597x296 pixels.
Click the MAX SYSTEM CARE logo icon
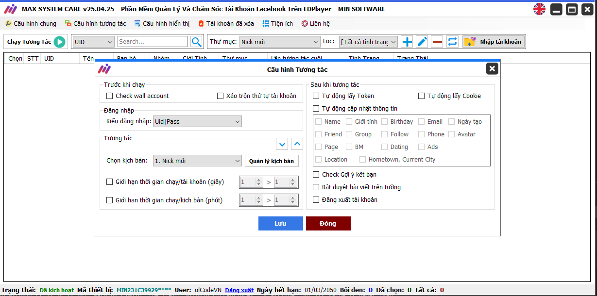(10, 9)
